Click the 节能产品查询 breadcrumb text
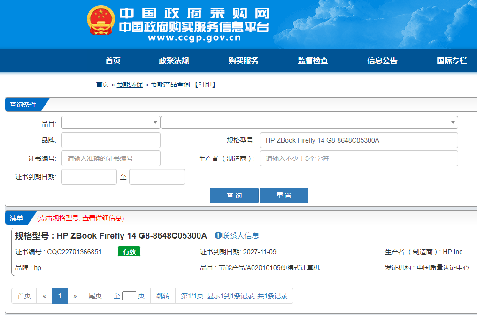Viewport: 477px width, 315px height. coord(170,84)
